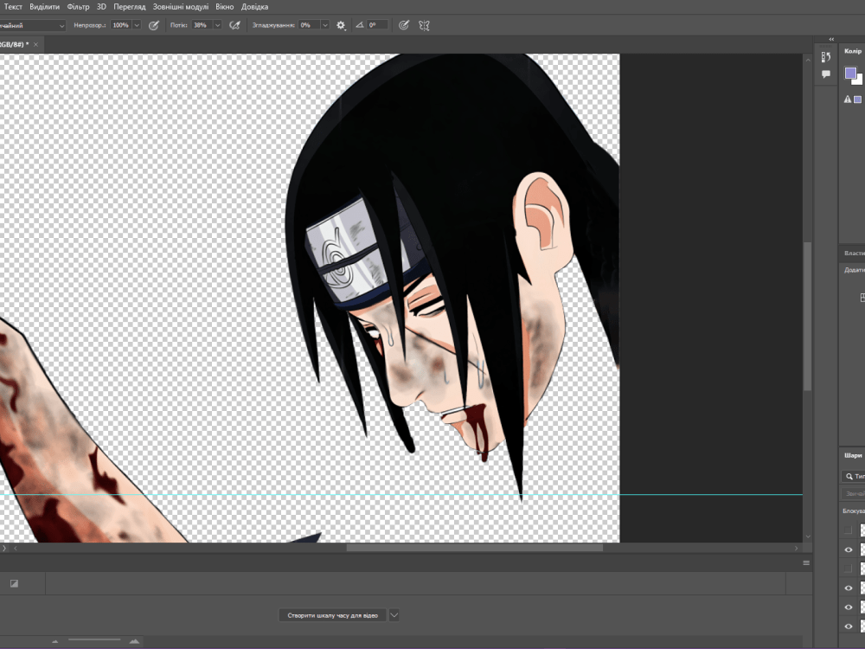865x649 pixels.
Task: Switch to the Властивості panel tab
Action: (854, 253)
